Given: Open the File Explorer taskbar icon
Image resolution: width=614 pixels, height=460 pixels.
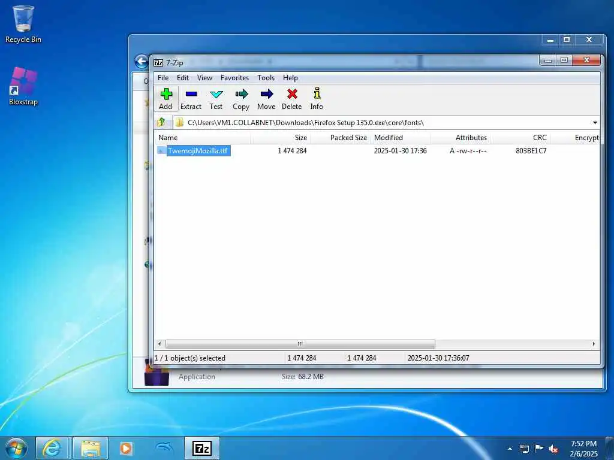Looking at the screenshot, I should pos(91,448).
